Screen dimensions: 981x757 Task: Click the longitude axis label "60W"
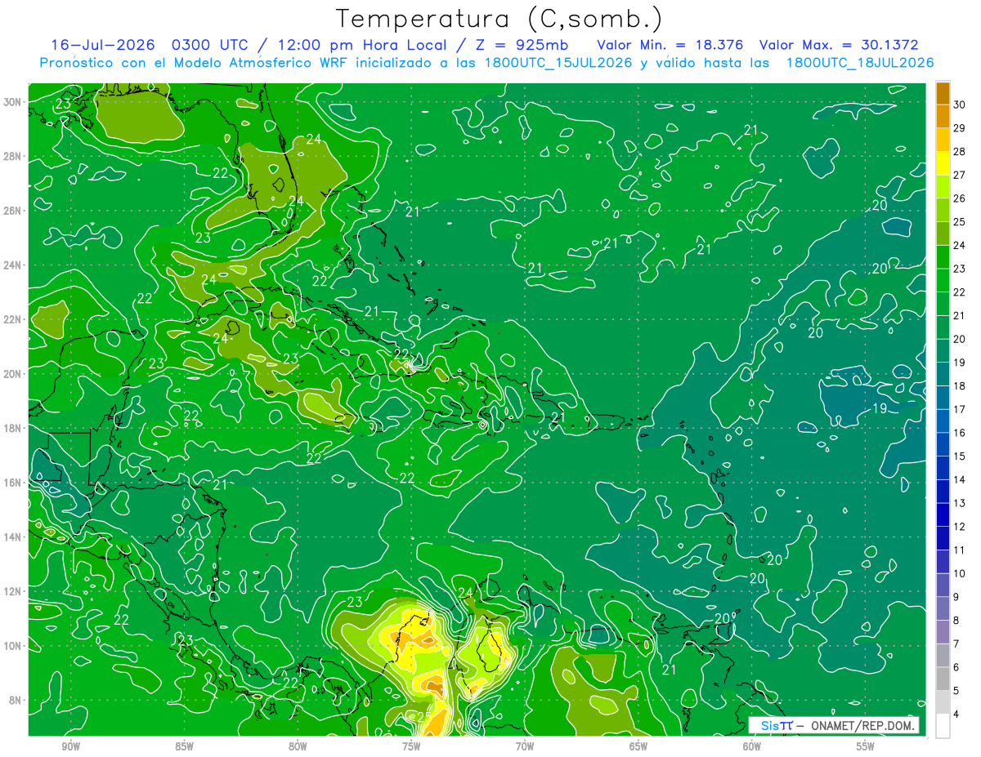click(752, 746)
